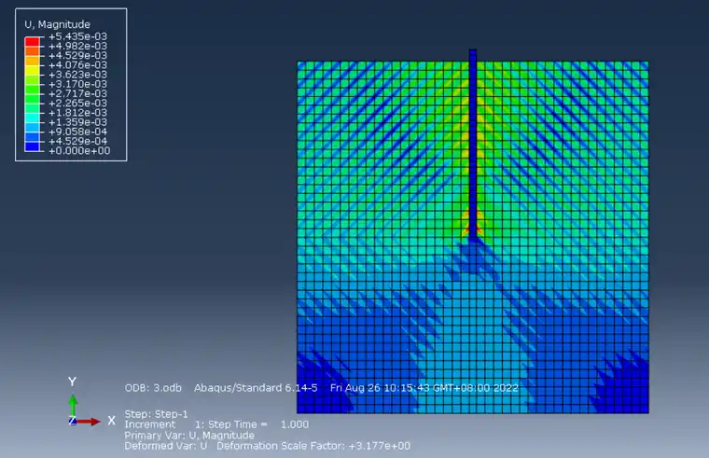This screenshot has height=458, width=709.
Task: Click legend value +2.717e-03
Action: (77, 93)
